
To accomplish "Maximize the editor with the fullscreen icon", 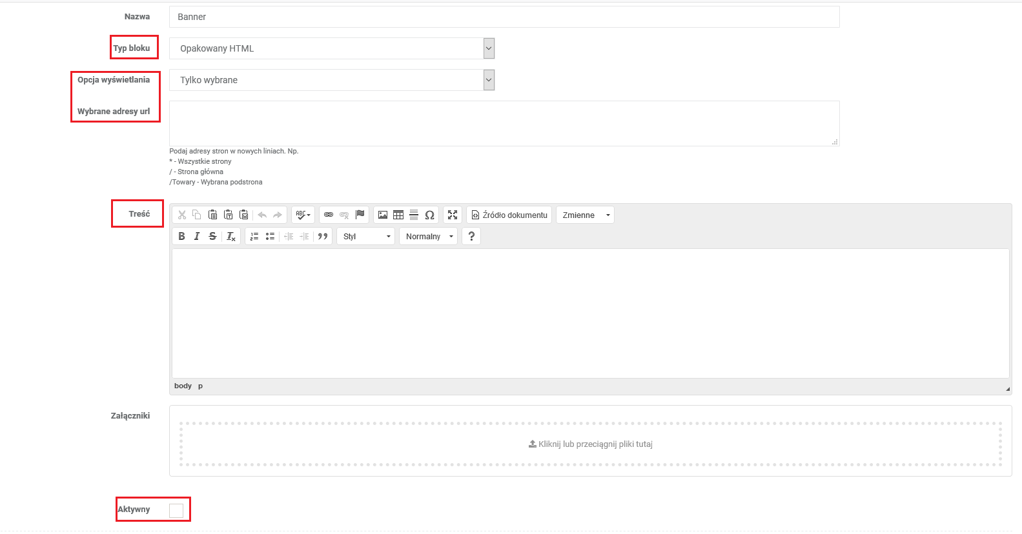I will 453,215.
